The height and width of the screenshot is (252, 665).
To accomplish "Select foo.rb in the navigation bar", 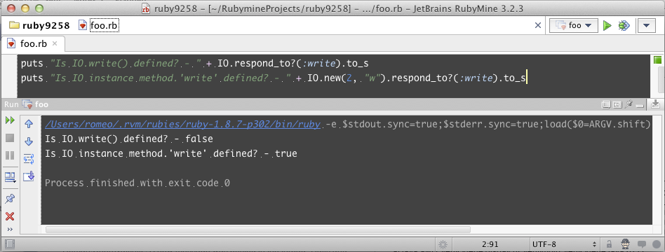I will [99, 25].
